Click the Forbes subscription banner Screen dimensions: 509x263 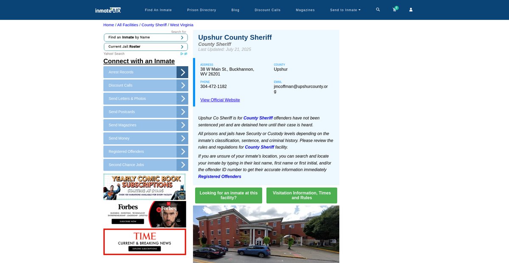(x=145, y=214)
